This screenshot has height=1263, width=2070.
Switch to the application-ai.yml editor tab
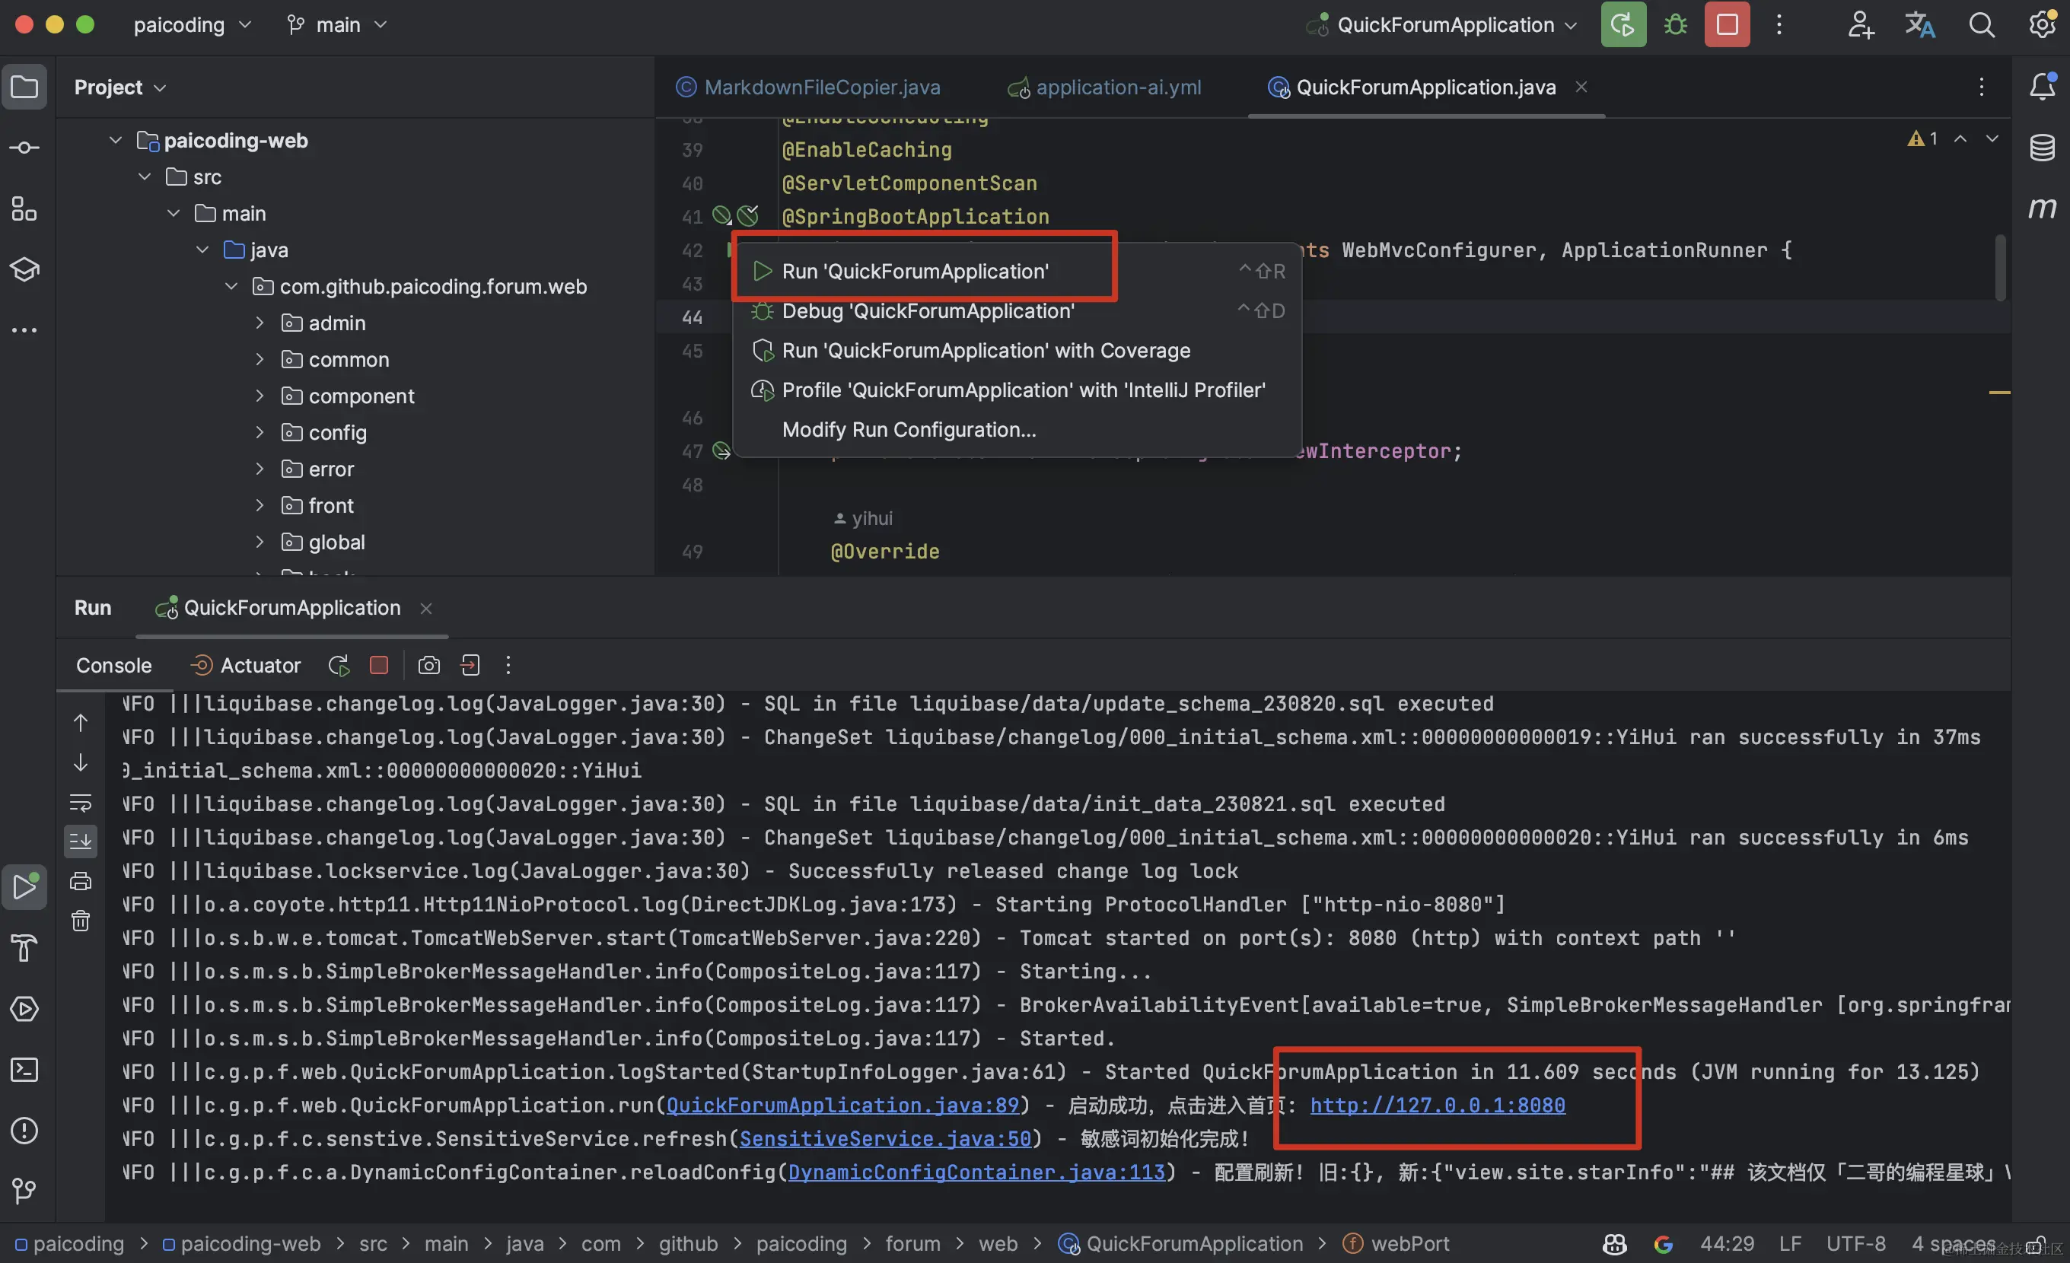(1117, 87)
